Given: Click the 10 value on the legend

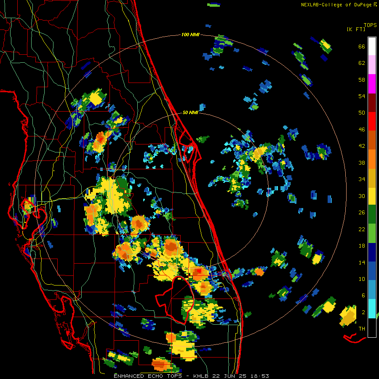Looking at the screenshot, I should (362, 279).
